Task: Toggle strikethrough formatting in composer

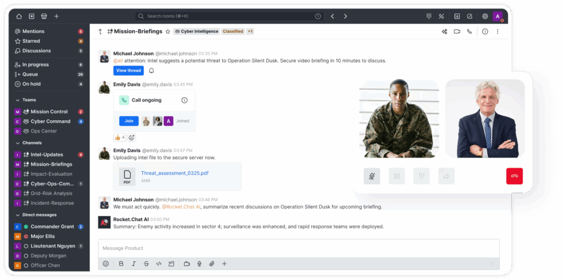Action: pos(146,264)
